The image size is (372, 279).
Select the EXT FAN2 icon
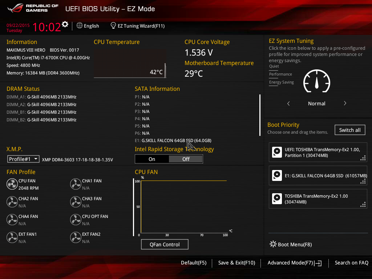(x=76, y=238)
